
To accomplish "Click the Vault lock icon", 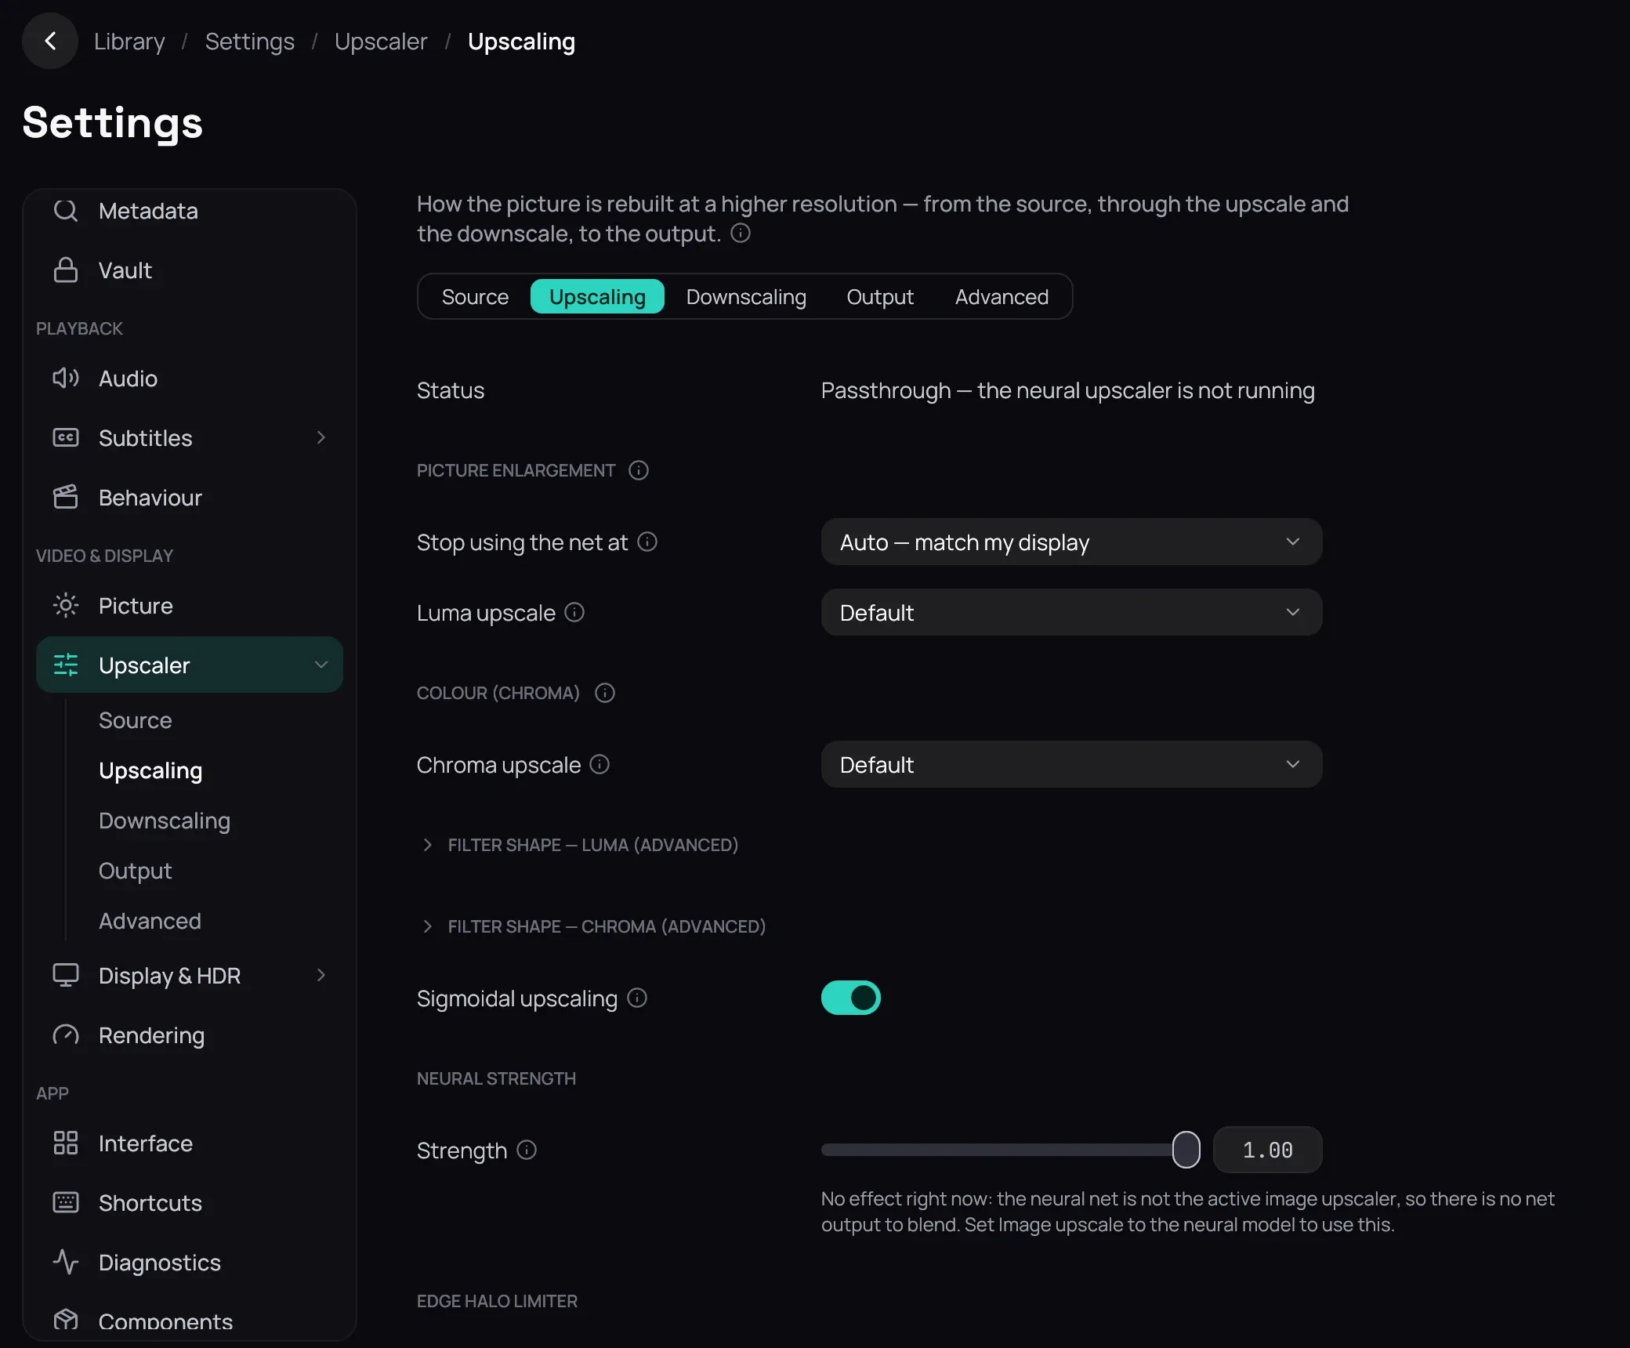I will point(66,270).
